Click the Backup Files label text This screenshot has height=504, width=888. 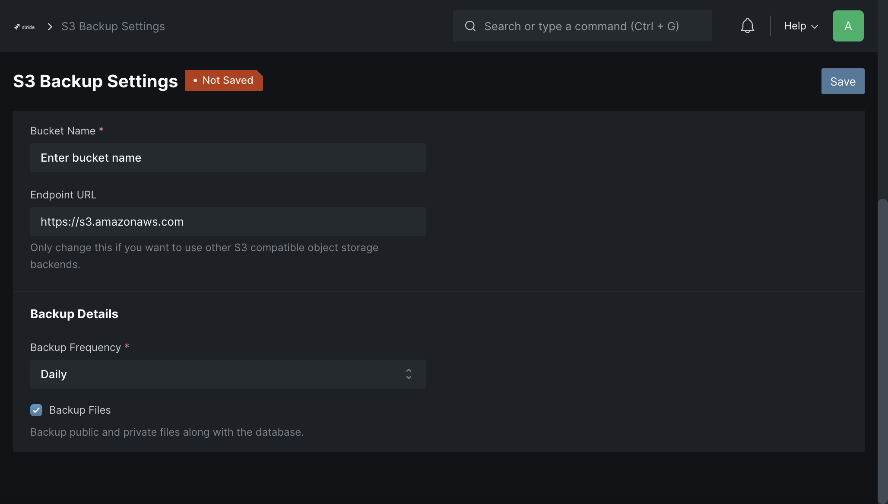[x=80, y=410]
